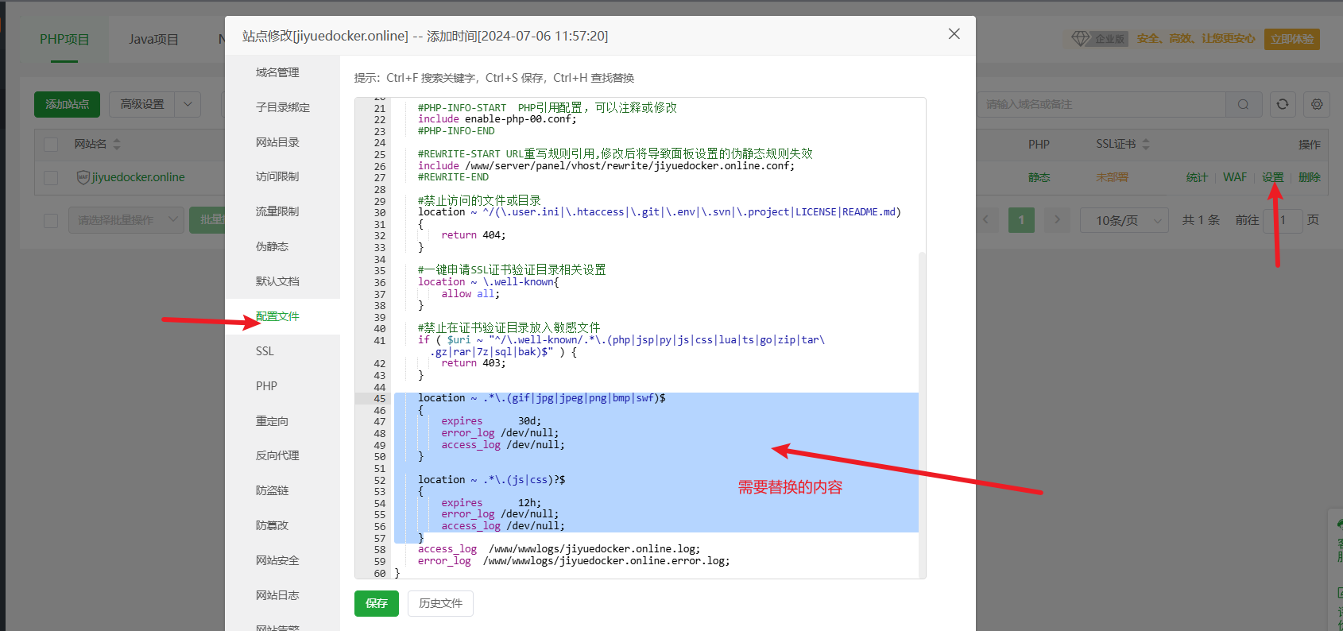Click line number 45 in editor gutter
This screenshot has height=631, width=1343.
tap(380, 398)
